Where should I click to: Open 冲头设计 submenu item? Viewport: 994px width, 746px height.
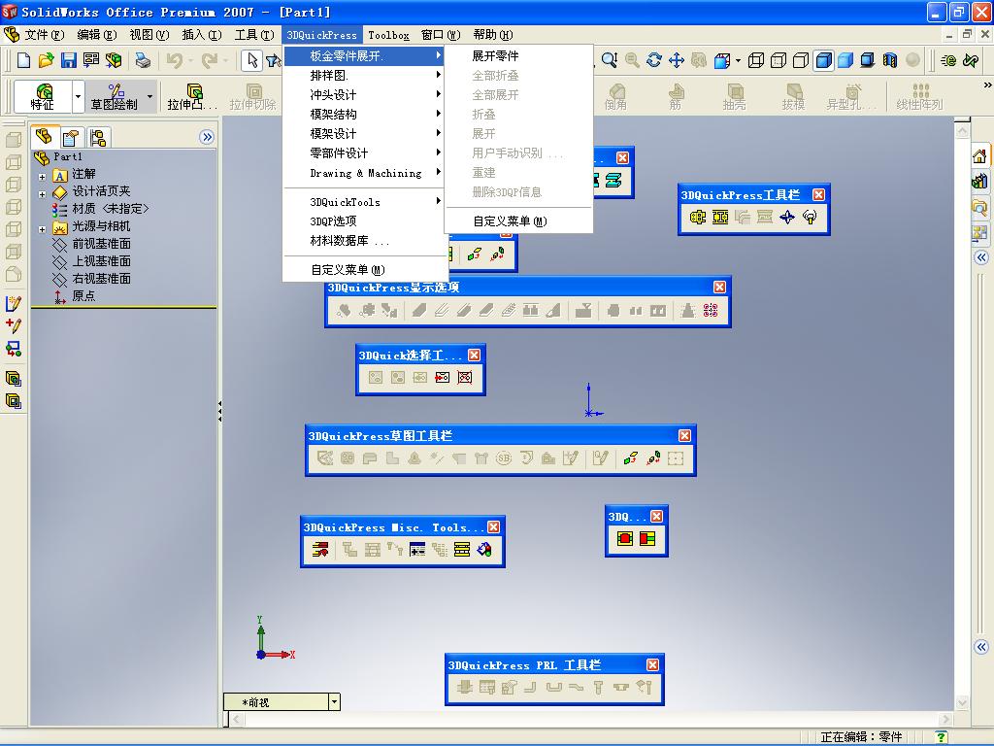click(x=365, y=94)
